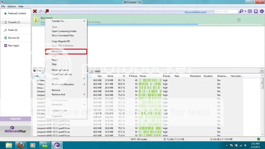This screenshot has height=149, width=265.
Task: Click the Devices sidebar icon
Action: 6,38
